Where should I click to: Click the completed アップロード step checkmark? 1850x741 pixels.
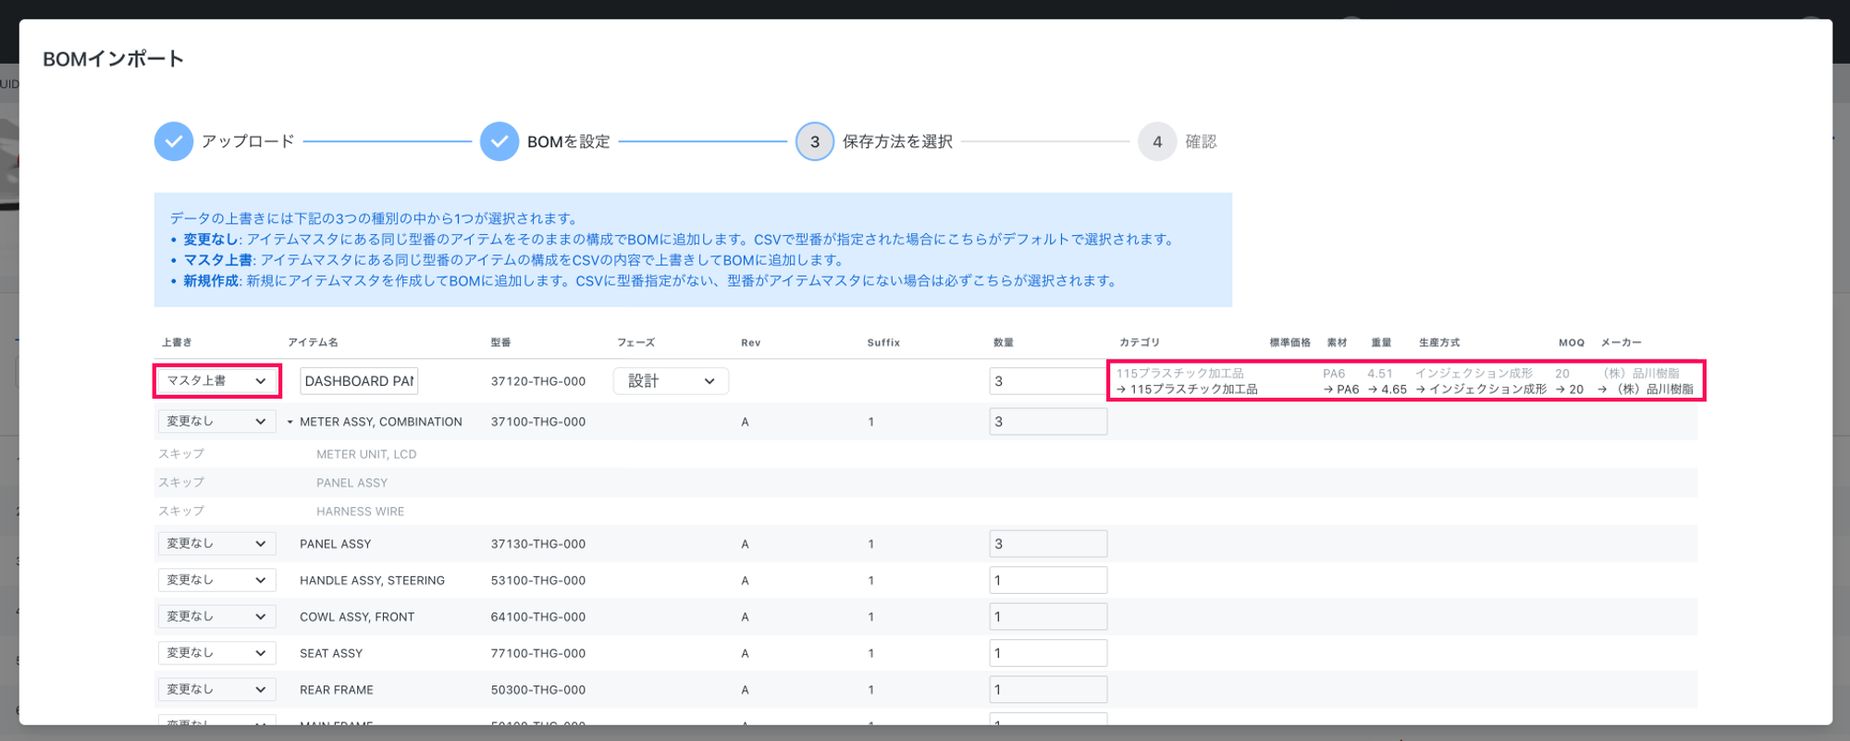pos(173,142)
